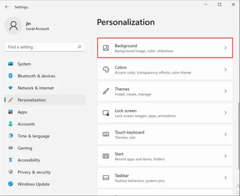
Task: Click the vertical scrollbar thumb
Action: pos(239,136)
